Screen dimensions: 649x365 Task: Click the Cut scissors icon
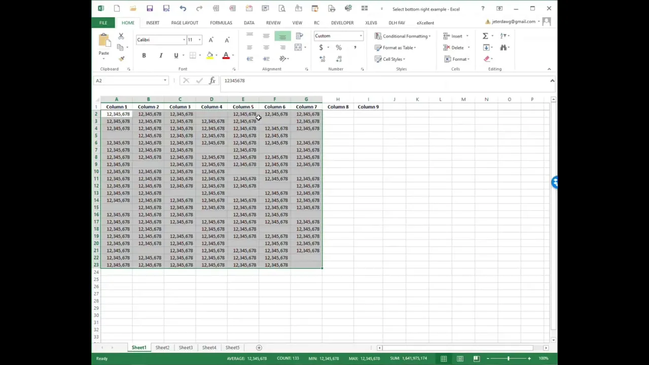coord(121,36)
